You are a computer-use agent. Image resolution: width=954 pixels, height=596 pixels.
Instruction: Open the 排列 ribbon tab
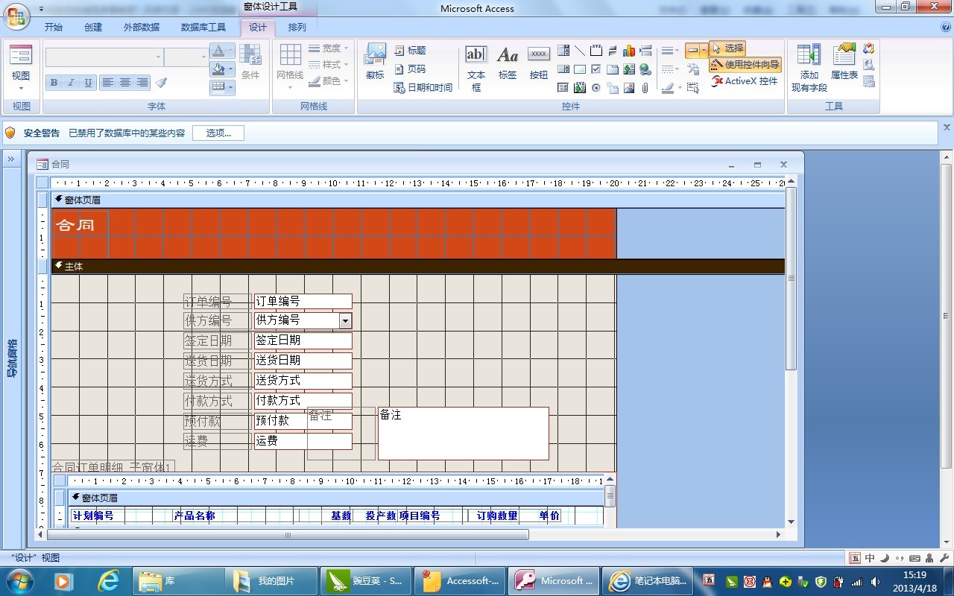[297, 28]
